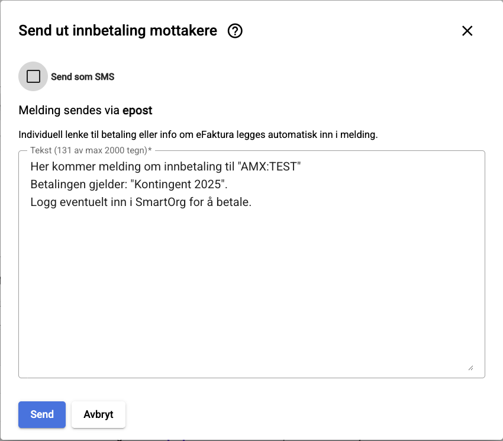The image size is (503, 441).
Task: Click the "Send som SMS" label text
Action: [83, 77]
